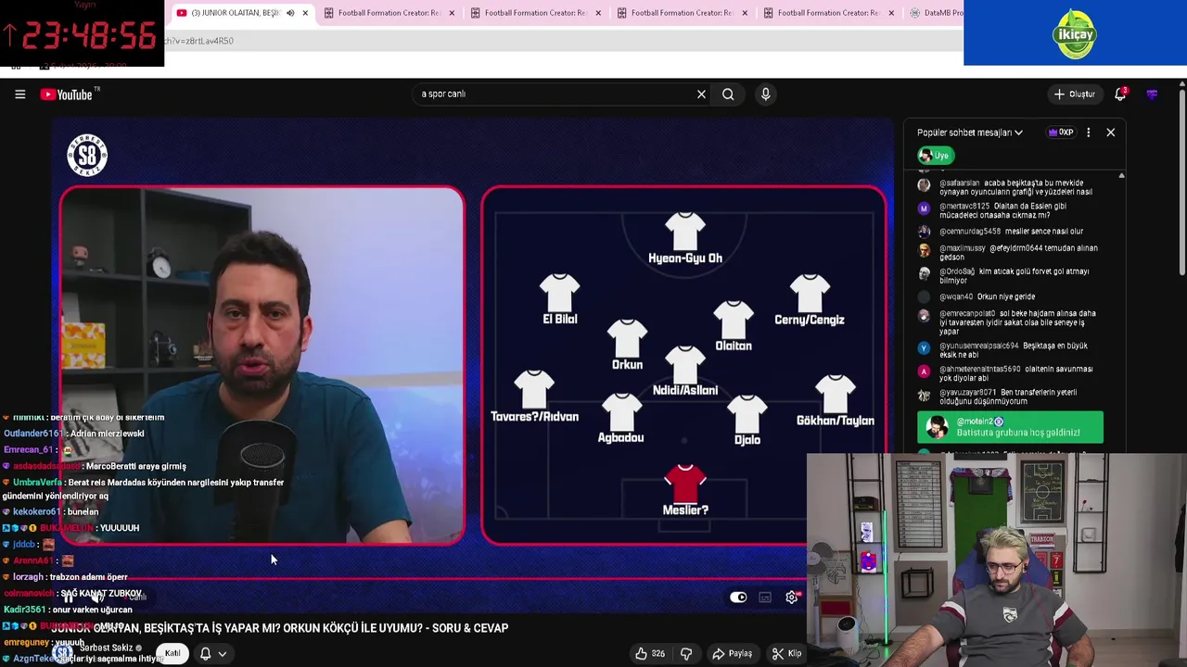The image size is (1187, 667).
Task: Click the Paylaş share button
Action: 732,653
